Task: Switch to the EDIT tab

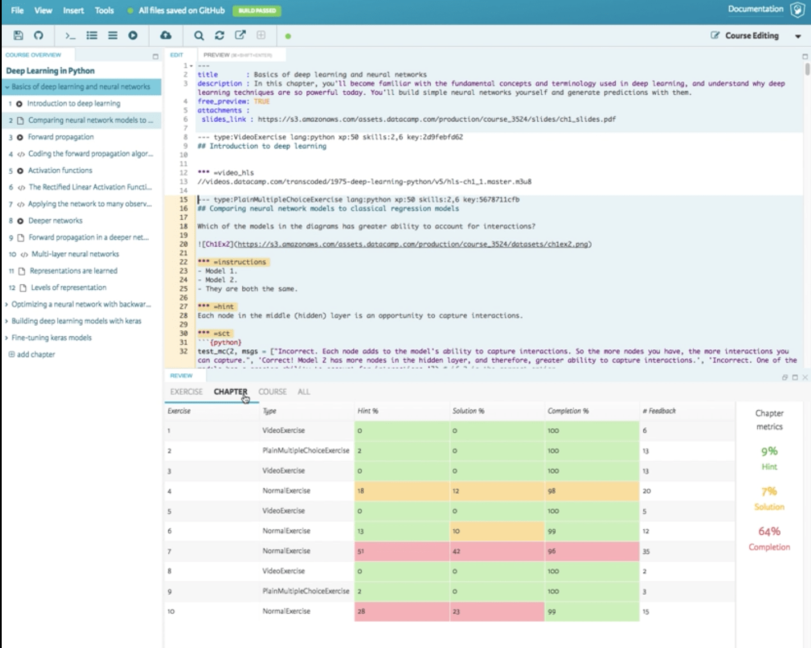Action: (177, 55)
